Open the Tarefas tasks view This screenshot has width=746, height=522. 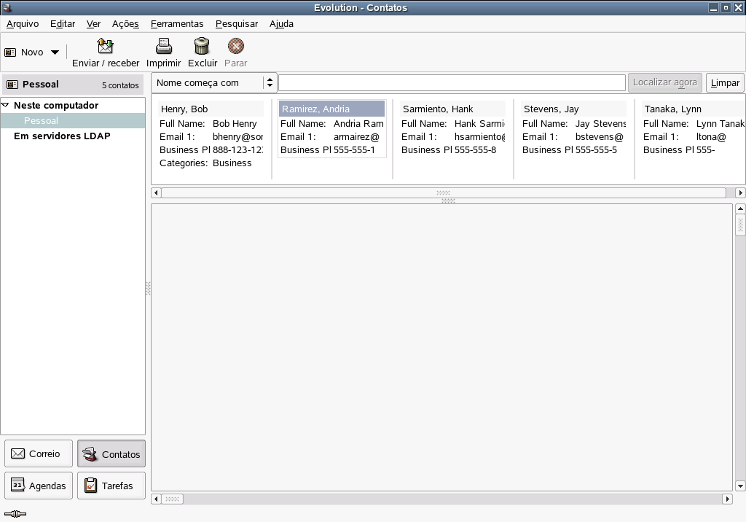click(x=111, y=486)
